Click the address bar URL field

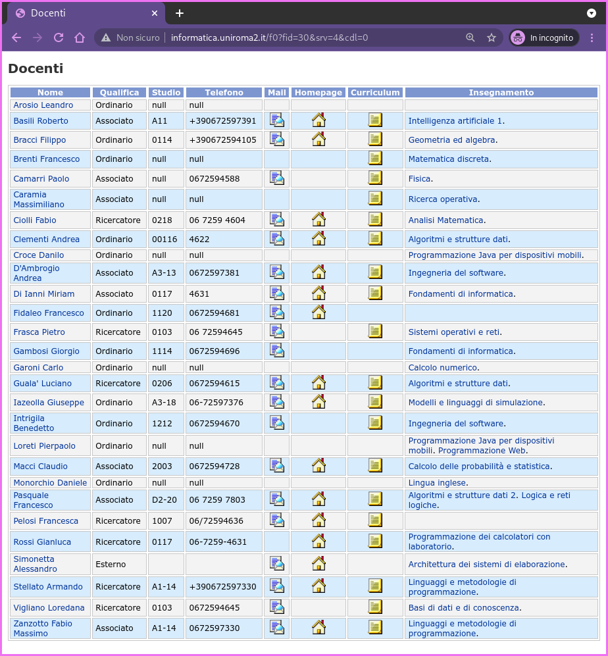click(x=270, y=38)
